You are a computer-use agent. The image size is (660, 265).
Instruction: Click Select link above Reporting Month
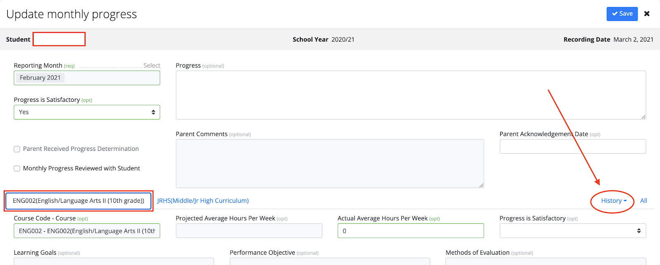[152, 66]
